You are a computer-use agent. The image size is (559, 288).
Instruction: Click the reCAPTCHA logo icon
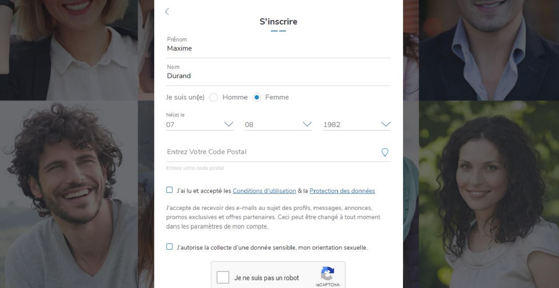[327, 275]
